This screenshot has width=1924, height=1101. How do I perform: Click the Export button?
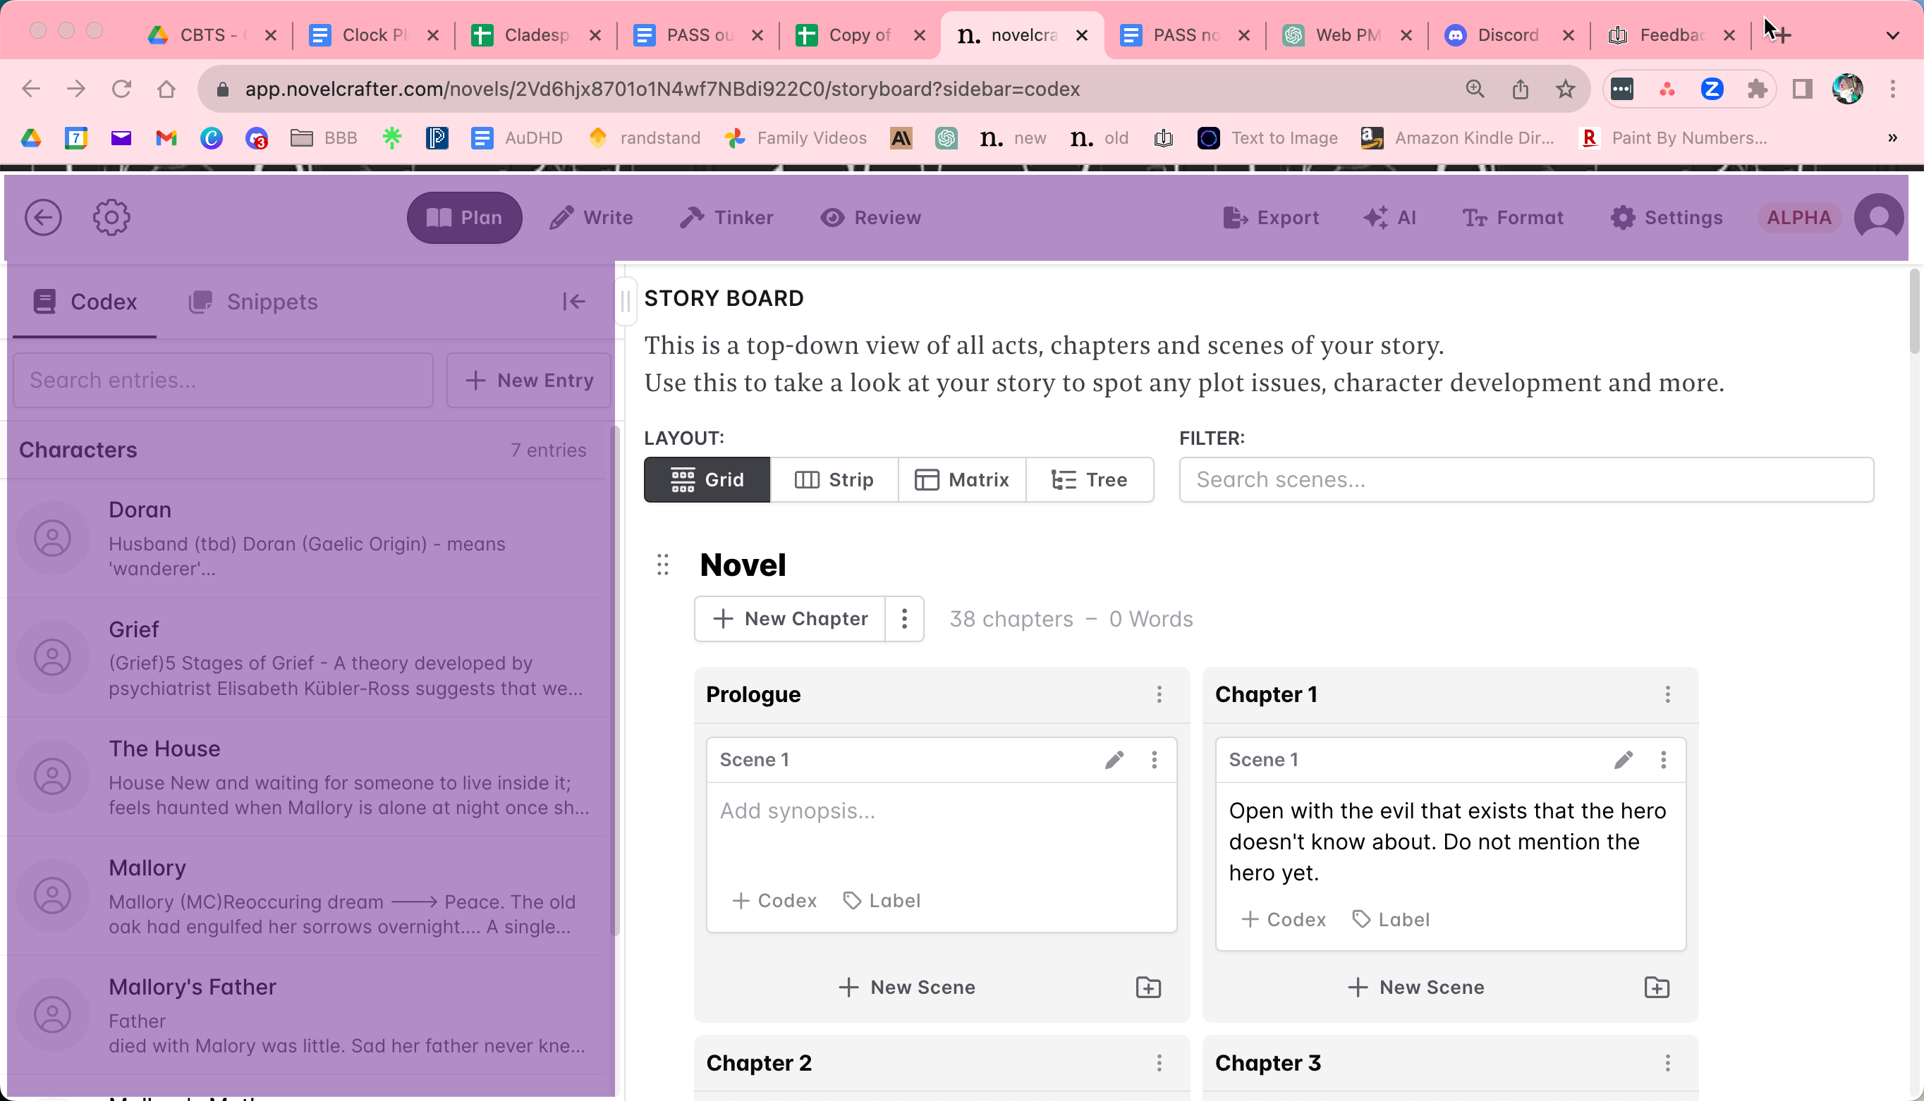(x=1271, y=218)
